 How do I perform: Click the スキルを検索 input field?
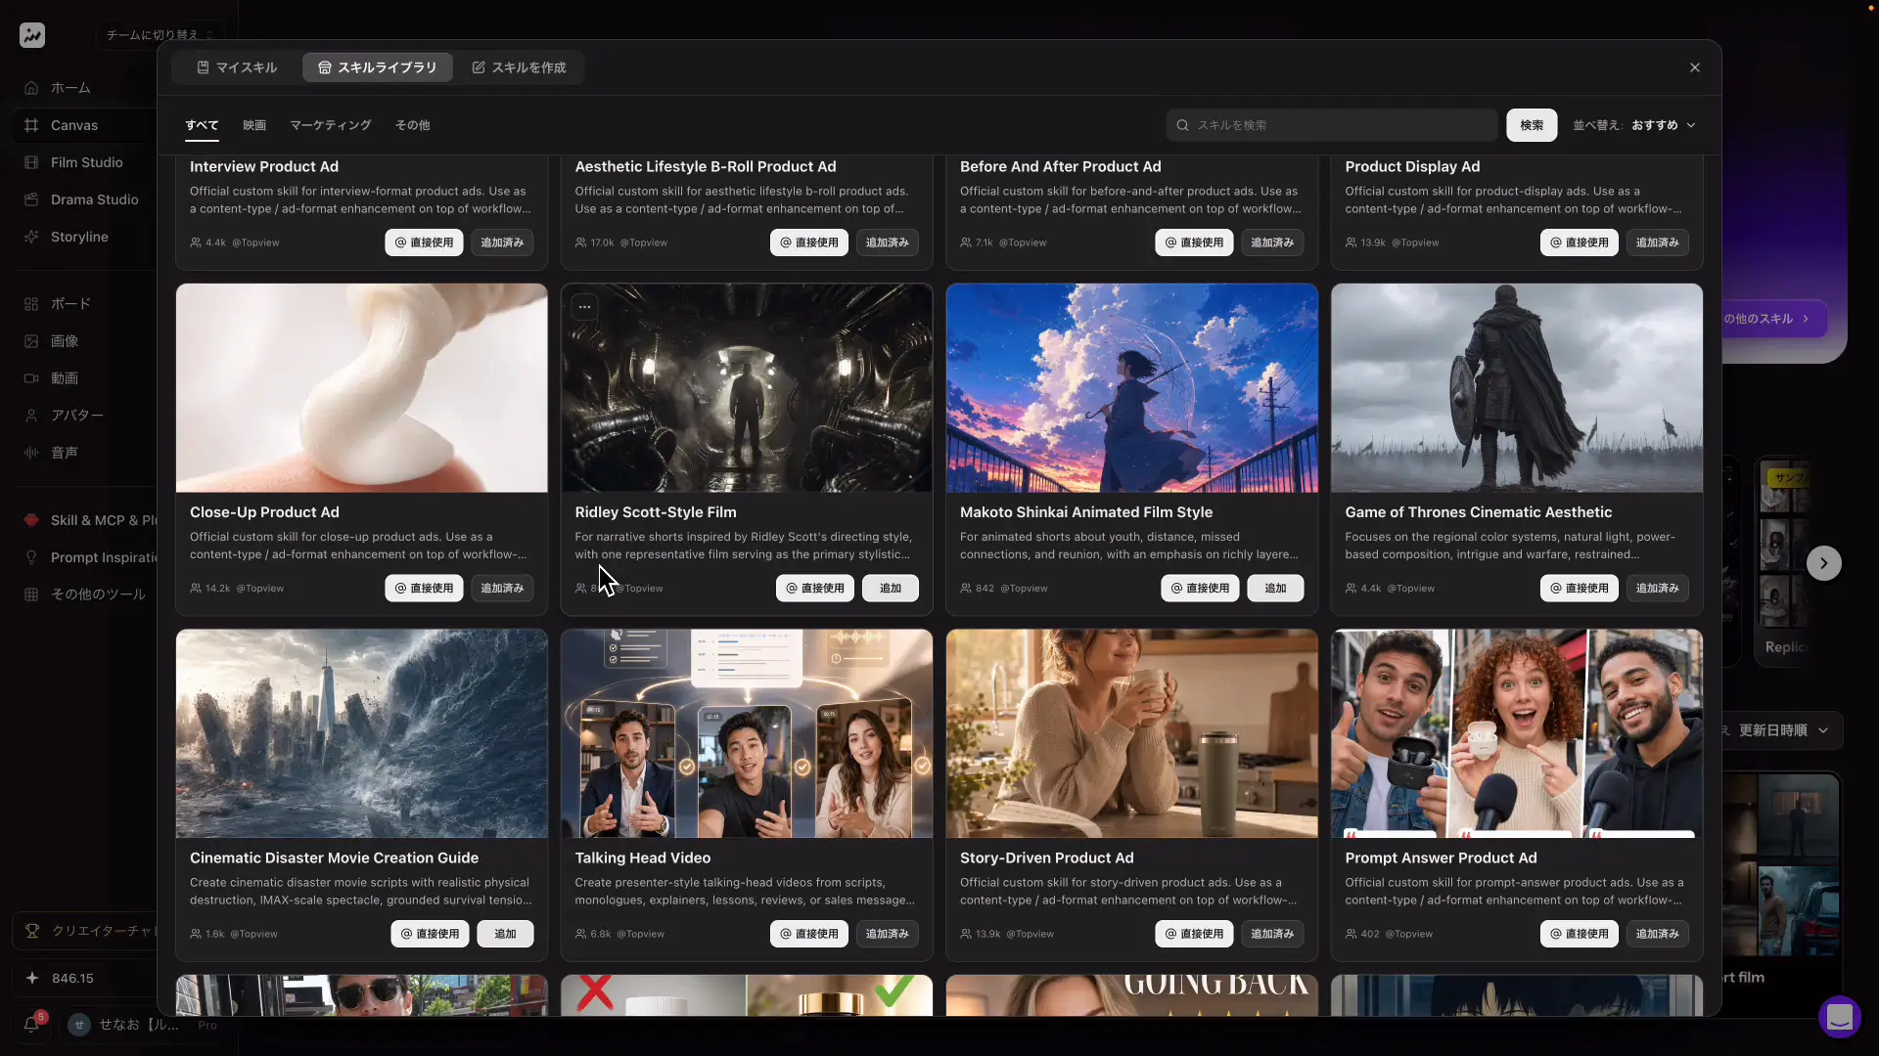(x=1332, y=125)
